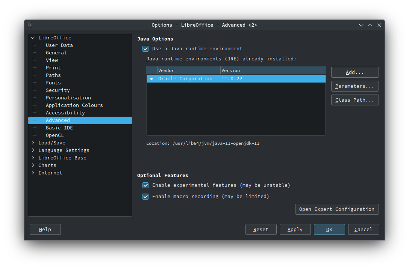
Task: Toggle Use a Java runtime environment checkbox
Action: coord(145,49)
